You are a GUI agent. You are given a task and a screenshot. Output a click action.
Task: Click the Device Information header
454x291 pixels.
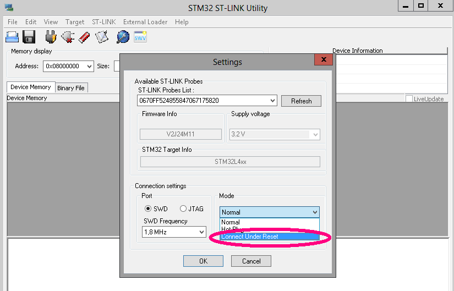point(357,51)
